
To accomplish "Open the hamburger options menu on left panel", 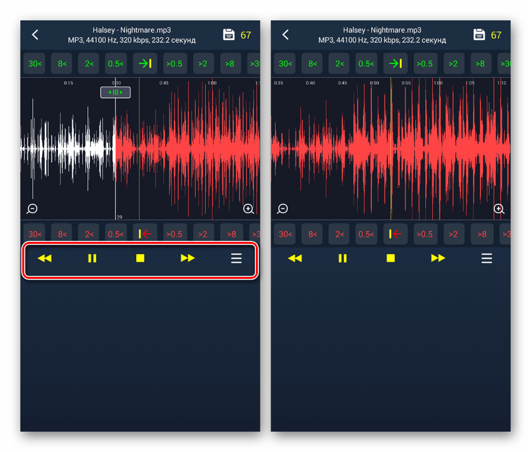I will point(236,258).
